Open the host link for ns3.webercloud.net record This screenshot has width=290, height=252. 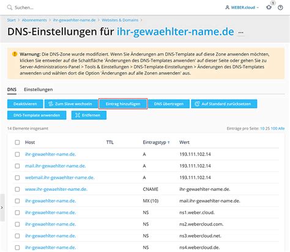point(50,236)
